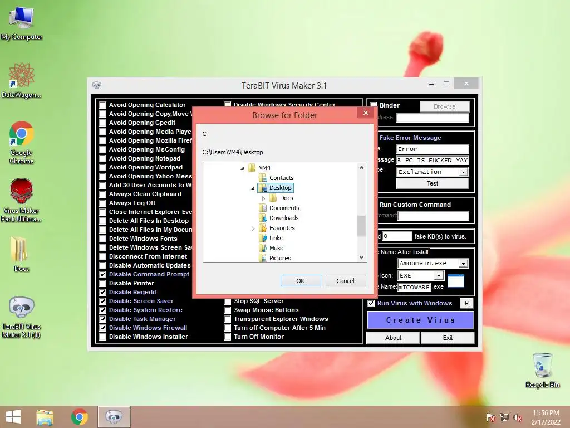Uncheck Disable Windows Firewall
Image resolution: width=570 pixels, height=428 pixels.
click(103, 328)
